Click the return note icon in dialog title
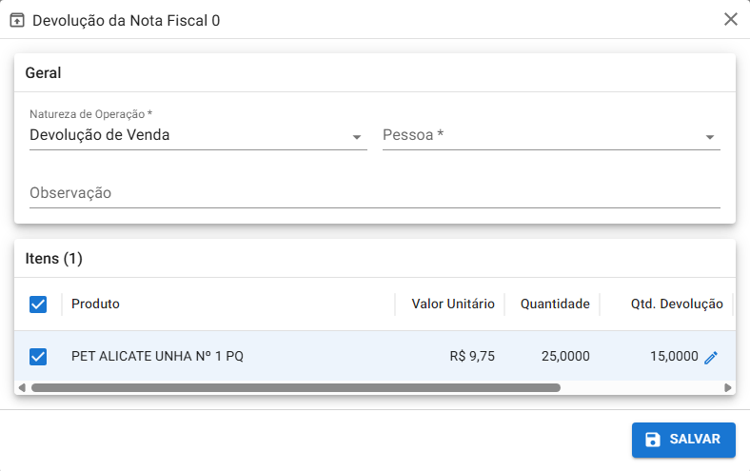The image size is (750, 471). coord(17,20)
